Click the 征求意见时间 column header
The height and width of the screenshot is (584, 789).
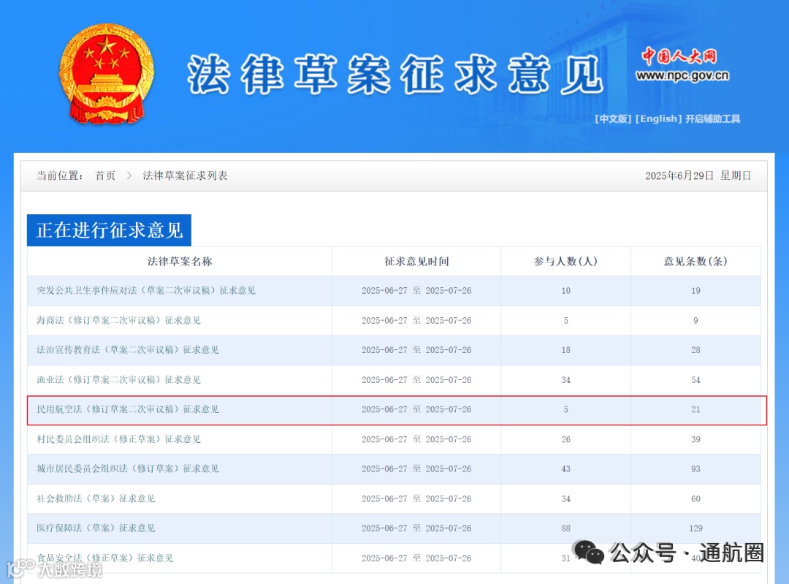click(416, 261)
